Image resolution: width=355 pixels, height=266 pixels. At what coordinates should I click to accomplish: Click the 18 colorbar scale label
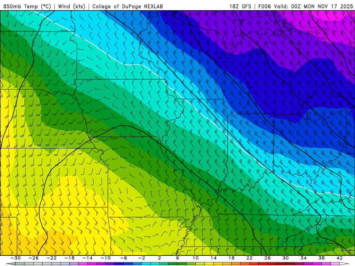coord(232,258)
